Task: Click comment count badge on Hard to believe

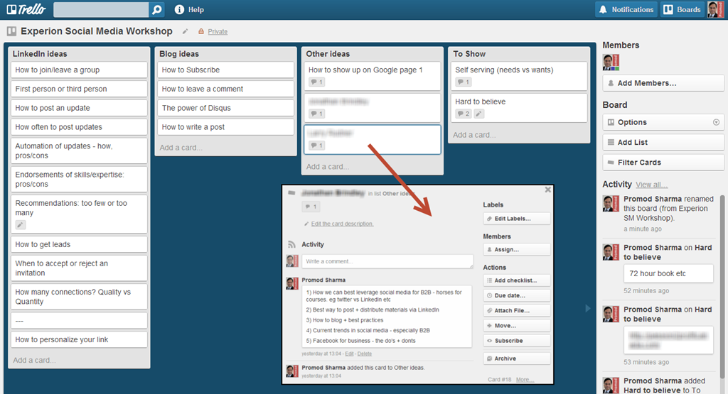Action: click(464, 114)
